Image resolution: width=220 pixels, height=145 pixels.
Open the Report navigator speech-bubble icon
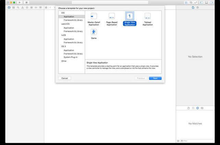coord(40,8)
